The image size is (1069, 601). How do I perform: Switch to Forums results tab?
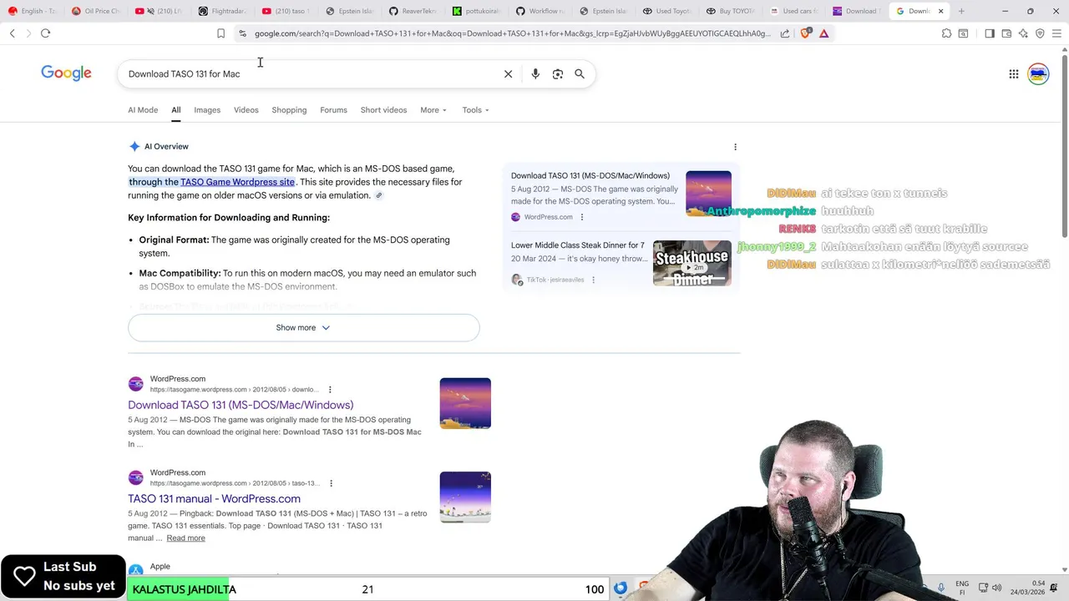coord(333,110)
